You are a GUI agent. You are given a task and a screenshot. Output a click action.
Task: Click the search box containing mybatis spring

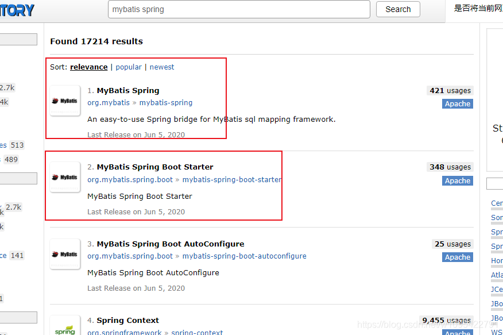pos(239,9)
